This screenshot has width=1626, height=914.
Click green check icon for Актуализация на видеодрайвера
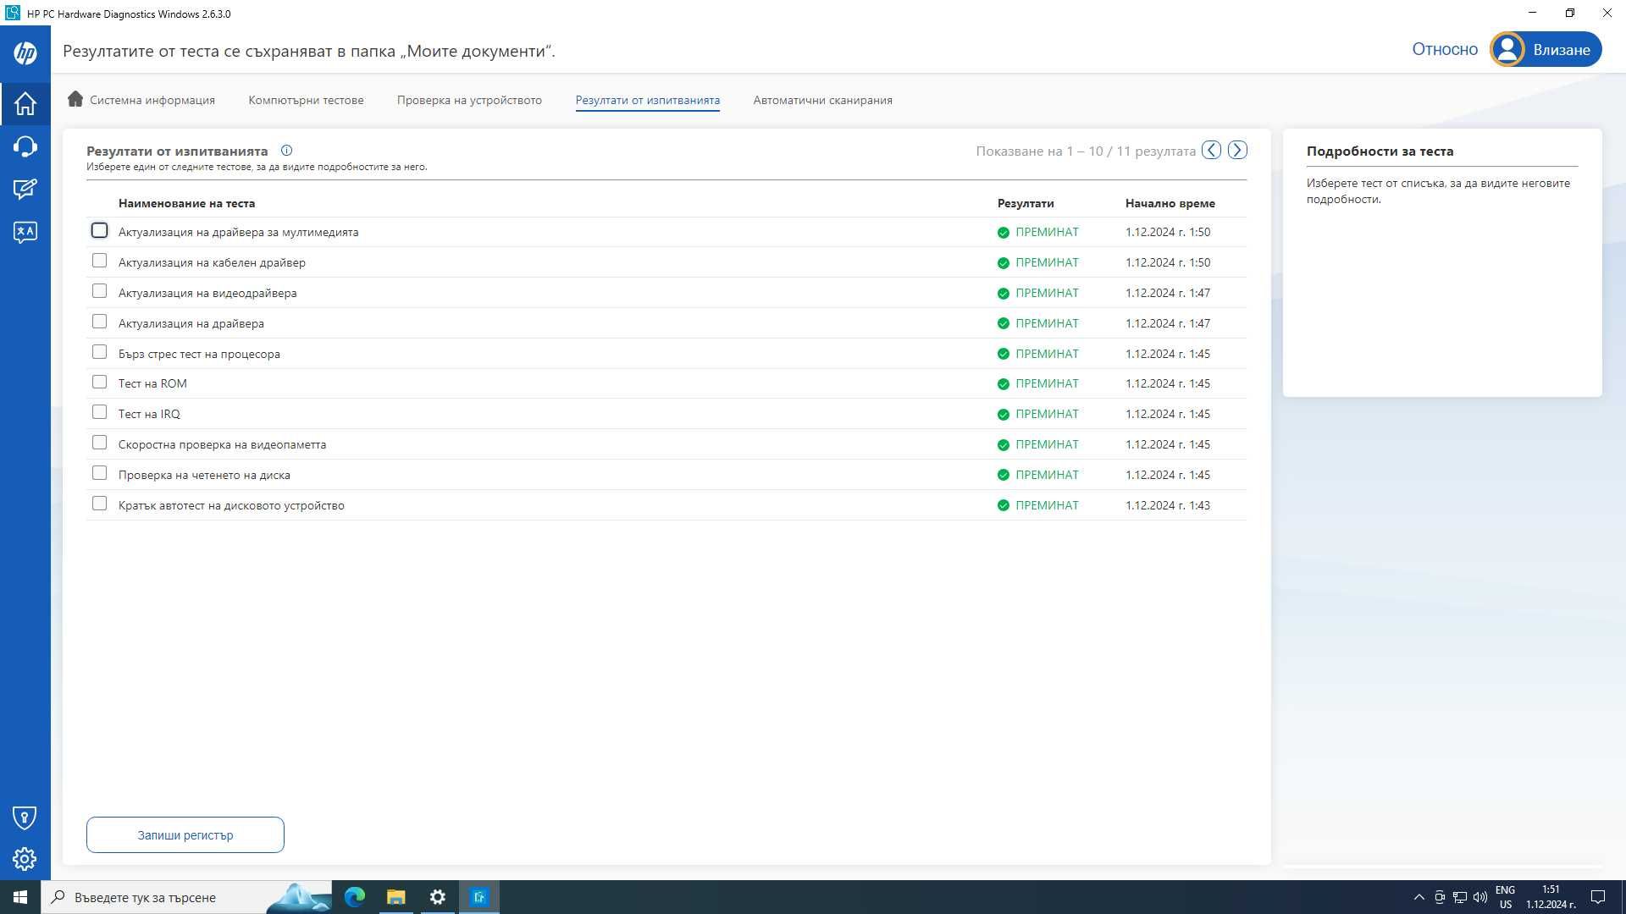point(1003,294)
